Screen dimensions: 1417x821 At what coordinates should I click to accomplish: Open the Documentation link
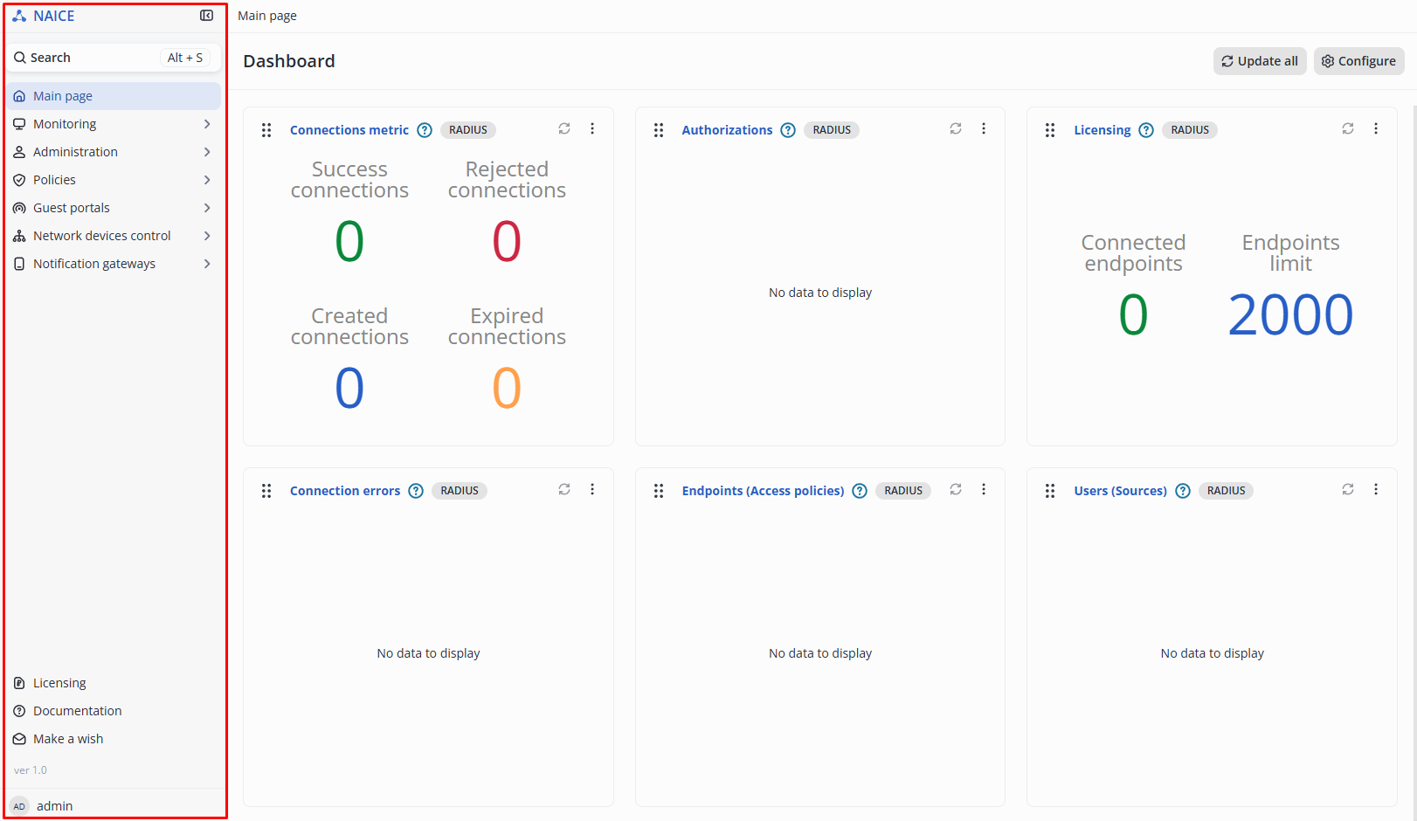[77, 711]
